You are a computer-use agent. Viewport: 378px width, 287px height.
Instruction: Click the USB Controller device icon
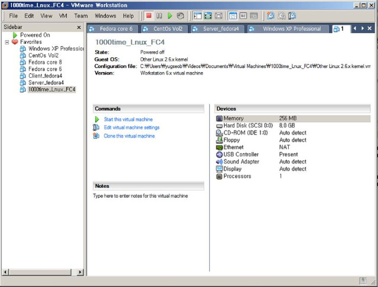(x=219, y=155)
